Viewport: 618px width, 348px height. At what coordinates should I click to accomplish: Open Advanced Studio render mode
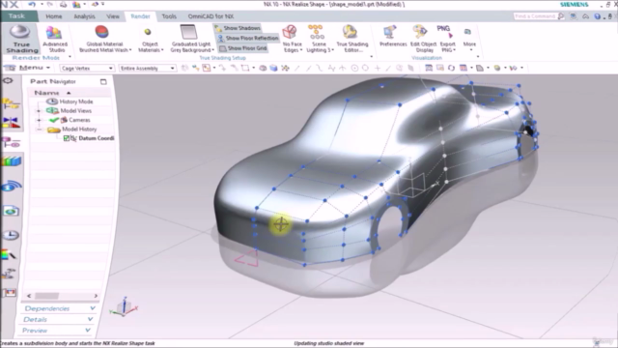pyautogui.click(x=55, y=39)
